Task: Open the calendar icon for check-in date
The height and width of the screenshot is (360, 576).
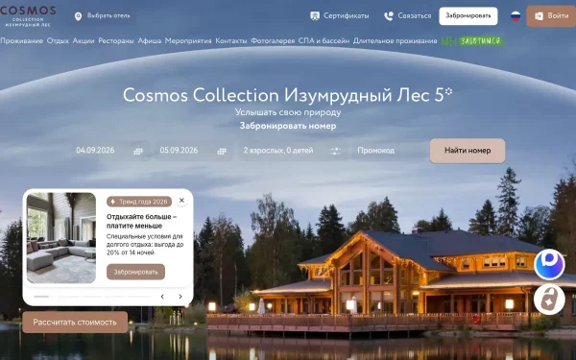Action: pos(137,151)
